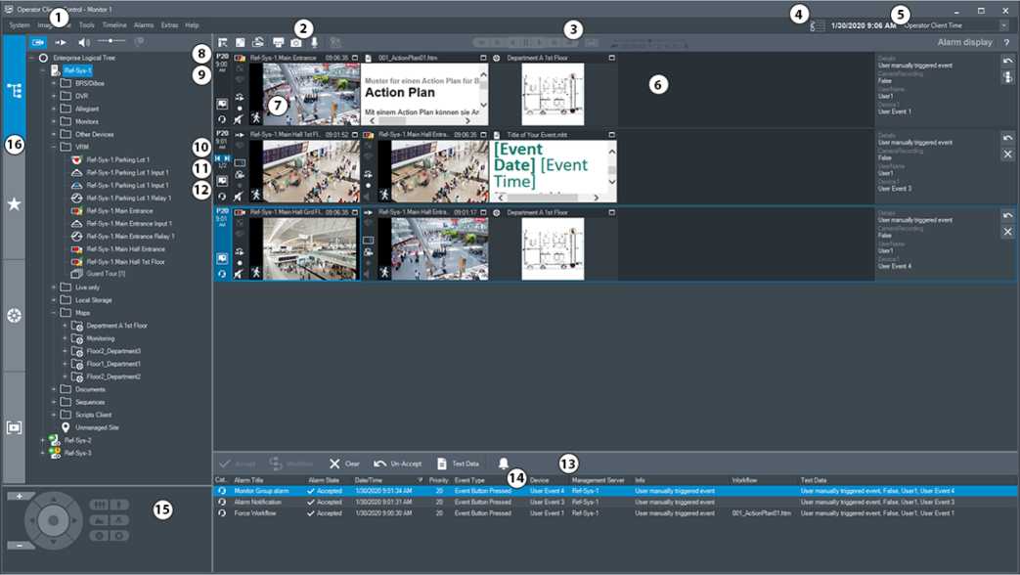Toggle the live mode camera button

[x=38, y=42]
